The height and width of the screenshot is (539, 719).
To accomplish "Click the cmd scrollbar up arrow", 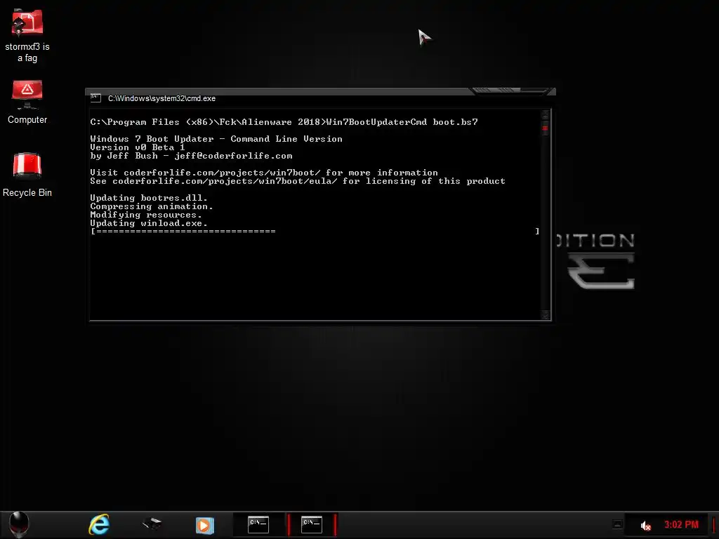I will 545,114.
